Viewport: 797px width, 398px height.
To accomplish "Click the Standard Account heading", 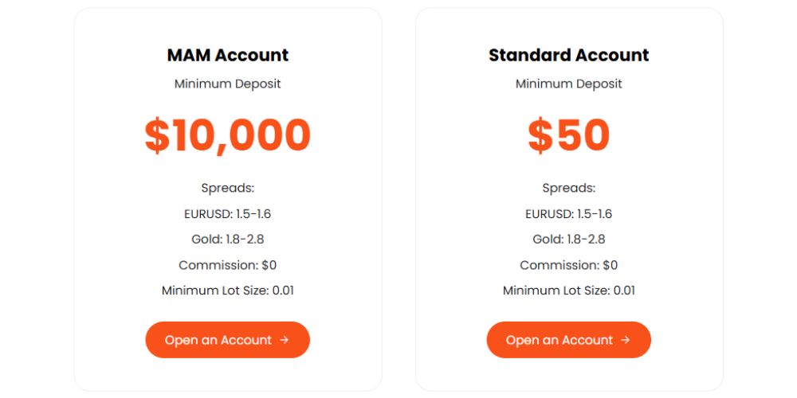I will [x=569, y=56].
